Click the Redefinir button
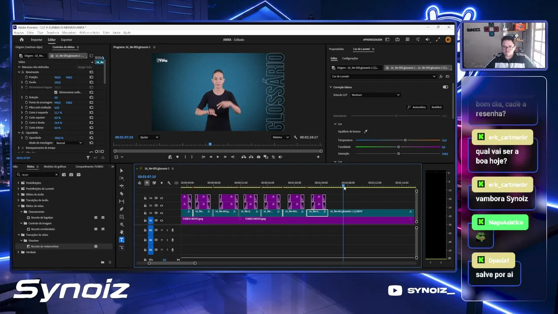Viewport: 558px width, 314px height. pyautogui.click(x=436, y=107)
